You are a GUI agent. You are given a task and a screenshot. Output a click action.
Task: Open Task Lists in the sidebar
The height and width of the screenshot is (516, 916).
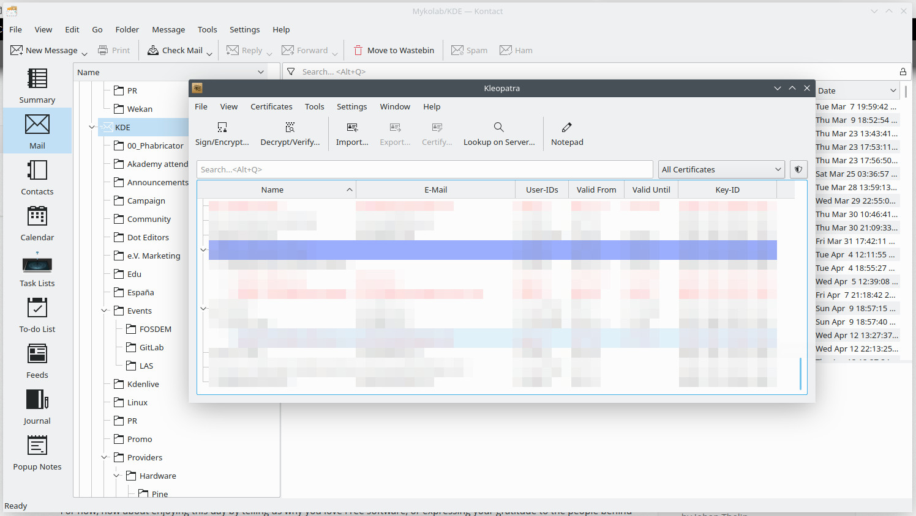37,269
